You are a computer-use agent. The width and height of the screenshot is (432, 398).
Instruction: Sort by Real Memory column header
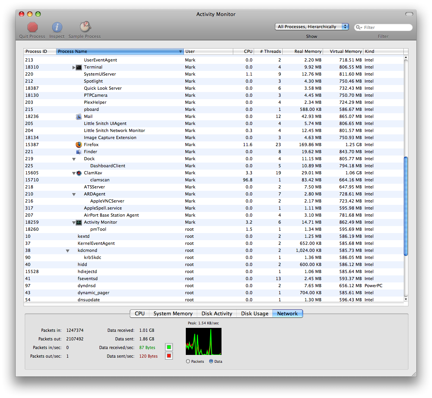303,51
